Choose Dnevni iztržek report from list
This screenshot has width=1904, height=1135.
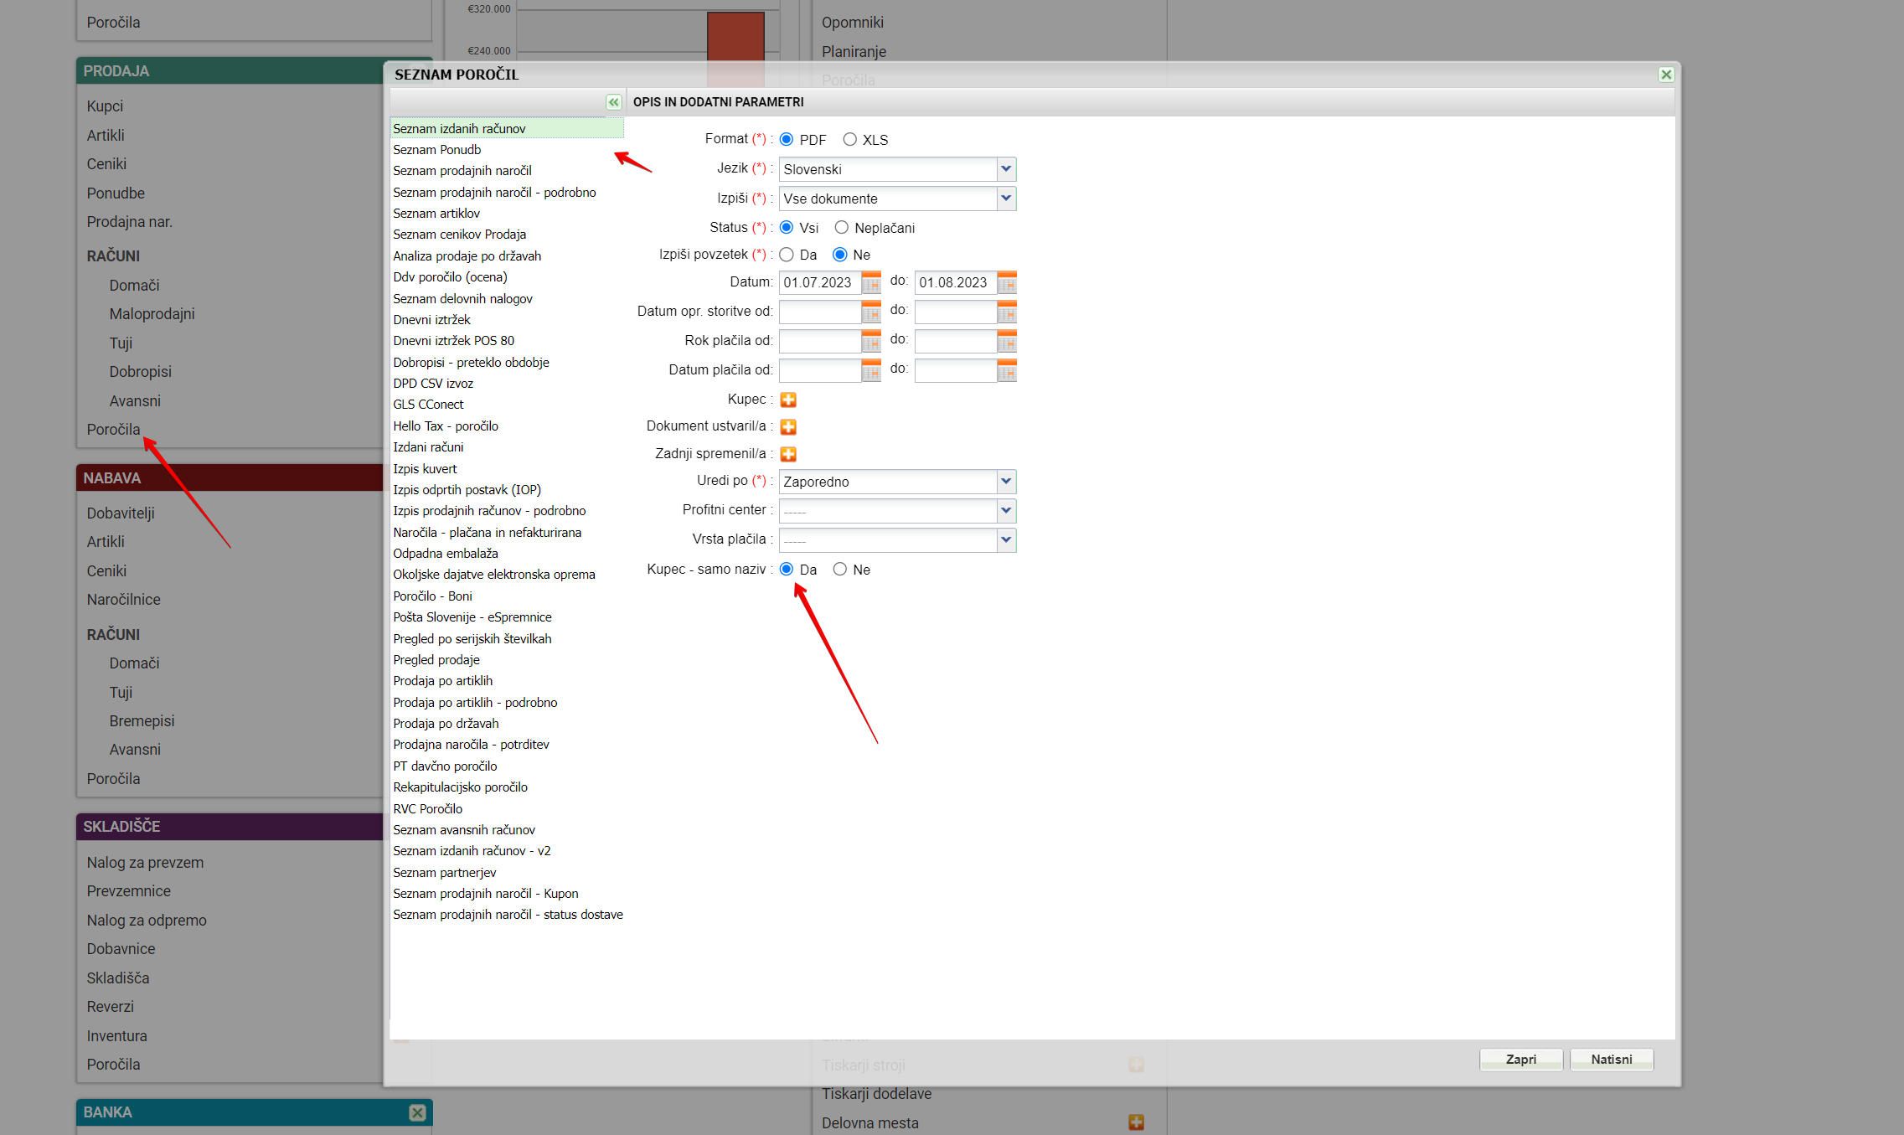(432, 320)
